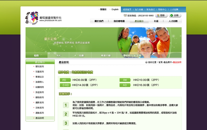Click 產品展示 in the breadcrumb path

click(168, 62)
